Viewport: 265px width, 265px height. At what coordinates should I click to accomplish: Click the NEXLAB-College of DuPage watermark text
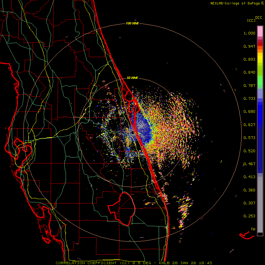[237, 3]
